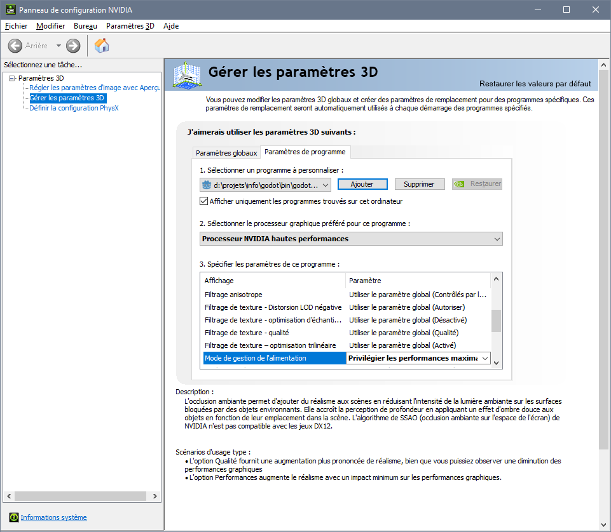Click task panel horizontal scroll right arrow

tap(155, 496)
